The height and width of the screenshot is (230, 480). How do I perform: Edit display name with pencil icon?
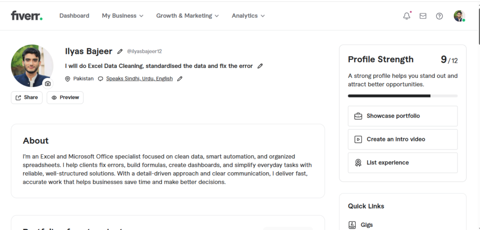click(120, 52)
